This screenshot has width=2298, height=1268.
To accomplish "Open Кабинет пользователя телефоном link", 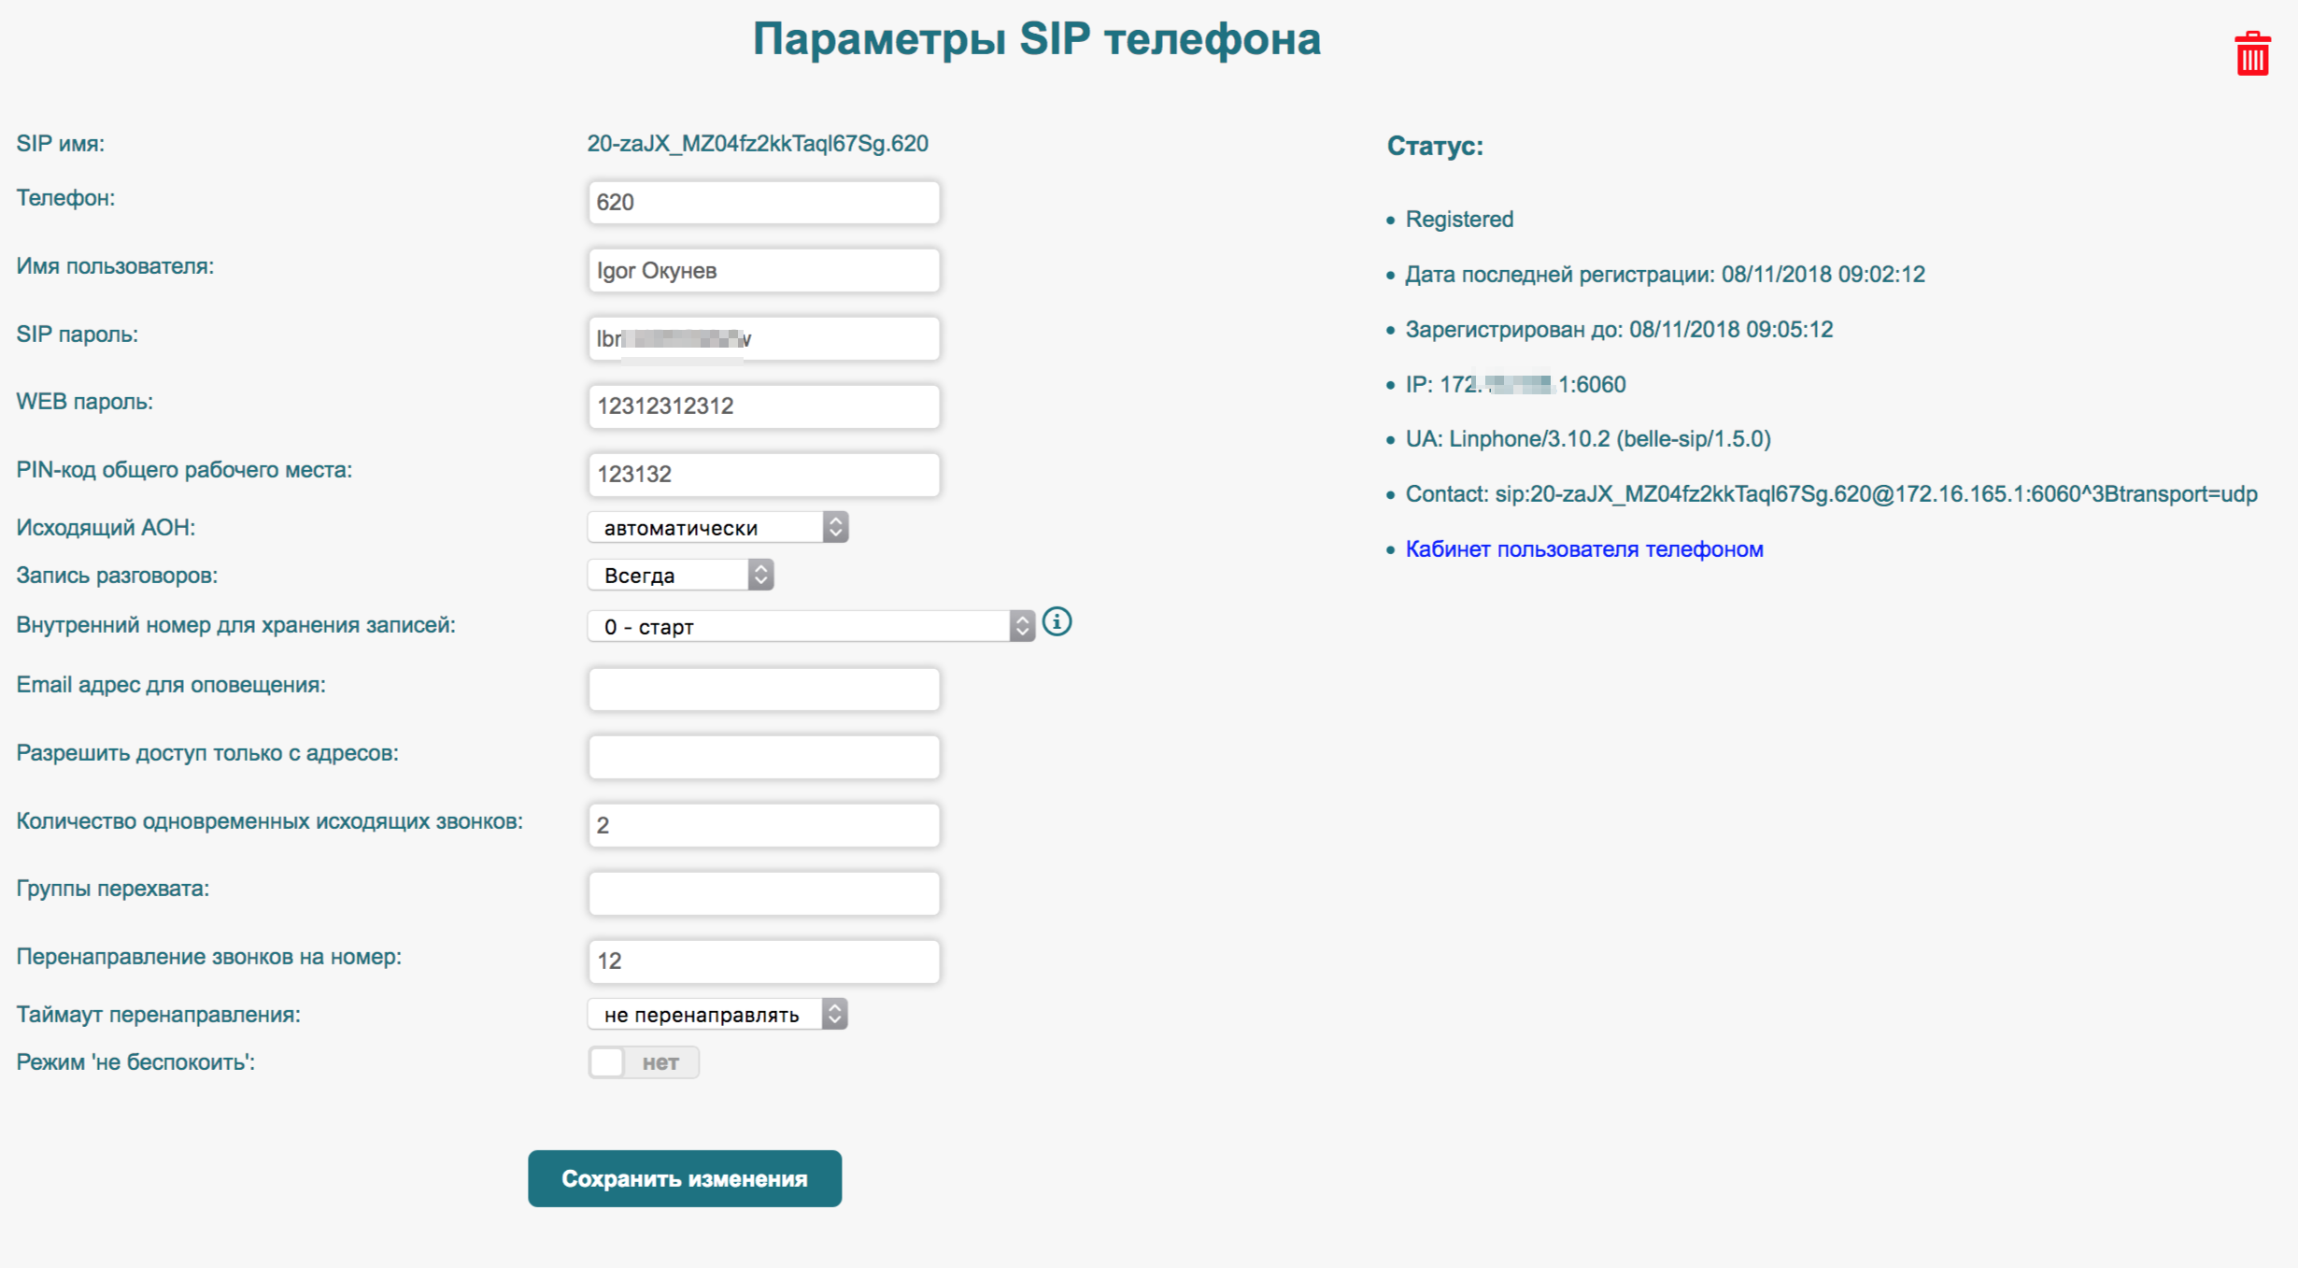I will pyautogui.click(x=1583, y=549).
